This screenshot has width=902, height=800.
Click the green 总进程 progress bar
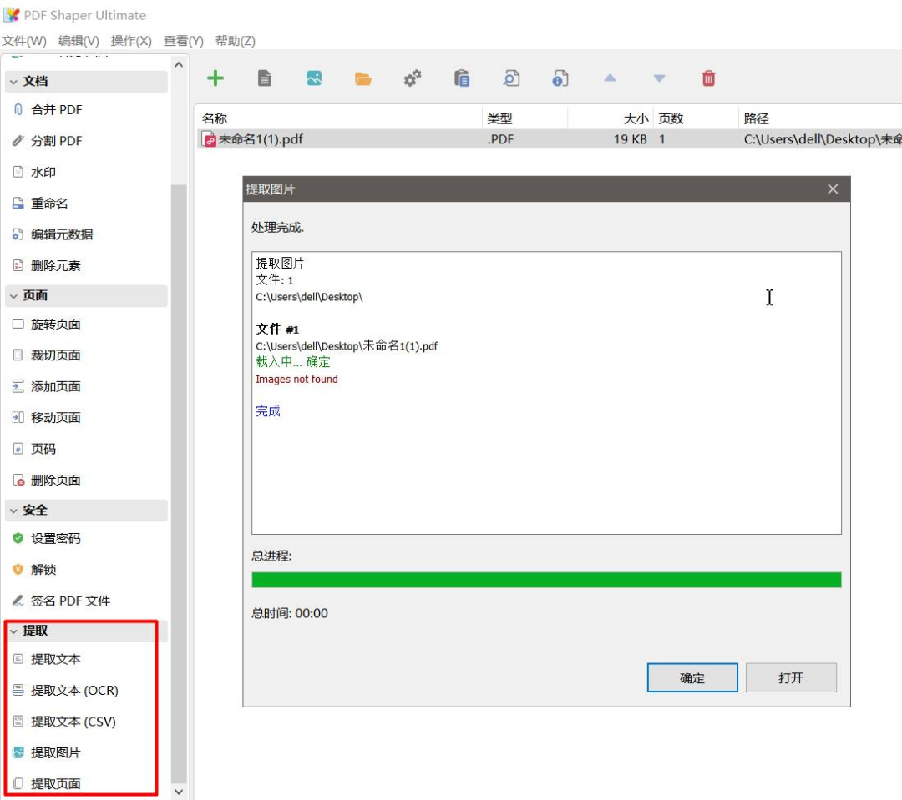click(x=546, y=580)
